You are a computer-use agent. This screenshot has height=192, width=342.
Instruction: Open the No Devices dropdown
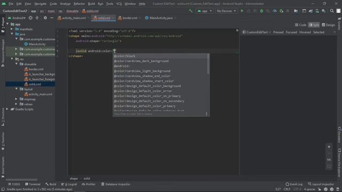point(226,11)
